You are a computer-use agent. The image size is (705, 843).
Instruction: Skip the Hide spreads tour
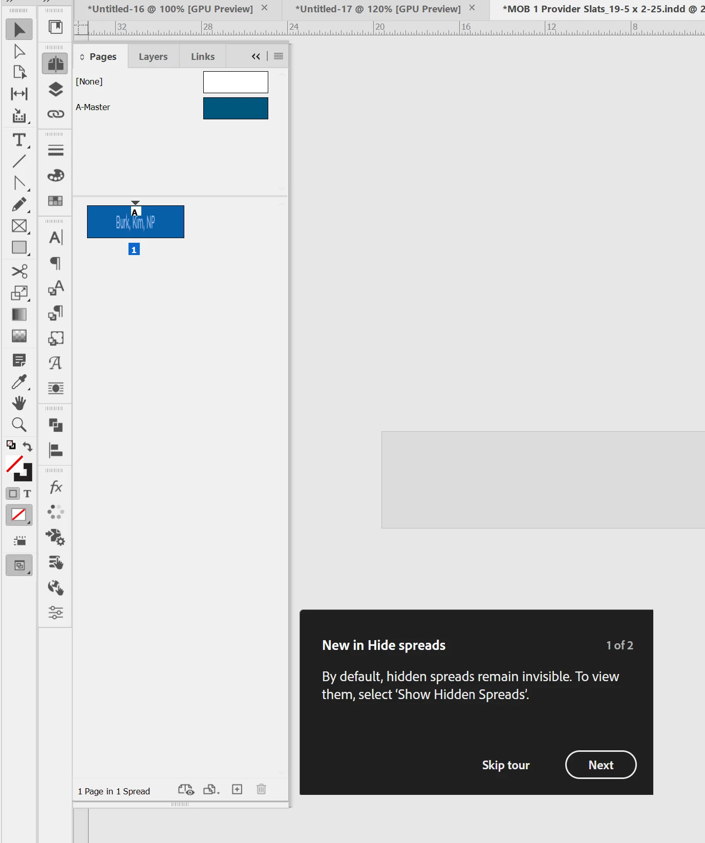(506, 765)
